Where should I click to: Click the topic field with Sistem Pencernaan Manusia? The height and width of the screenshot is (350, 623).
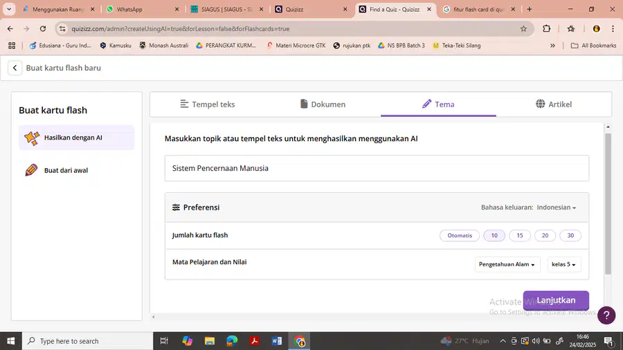[377, 168]
